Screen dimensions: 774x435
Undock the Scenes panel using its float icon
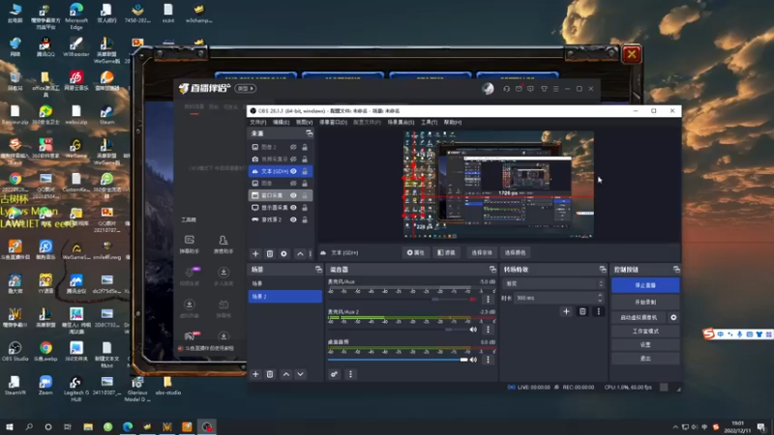point(318,270)
